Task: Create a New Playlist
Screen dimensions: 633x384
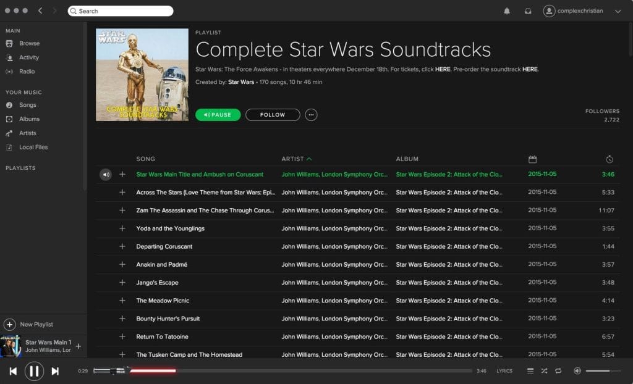Action: 36,324
